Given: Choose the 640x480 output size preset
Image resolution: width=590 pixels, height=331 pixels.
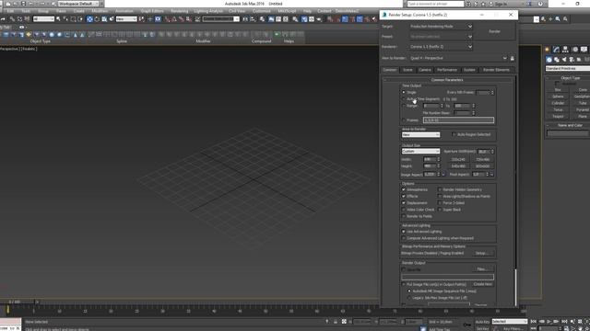Looking at the screenshot, I should tap(458, 166).
